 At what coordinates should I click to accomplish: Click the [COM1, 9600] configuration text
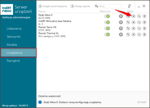pos(44,30)
